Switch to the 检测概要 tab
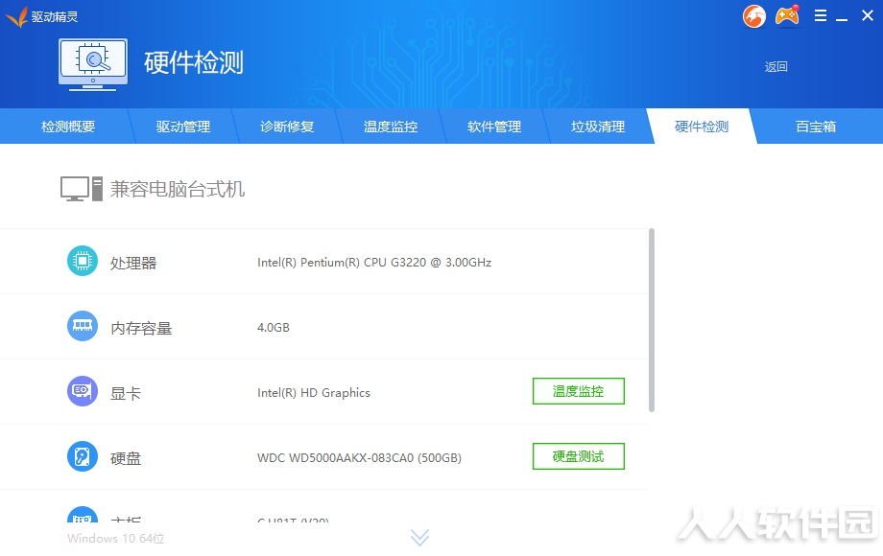This screenshot has width=883, height=556. [68, 127]
